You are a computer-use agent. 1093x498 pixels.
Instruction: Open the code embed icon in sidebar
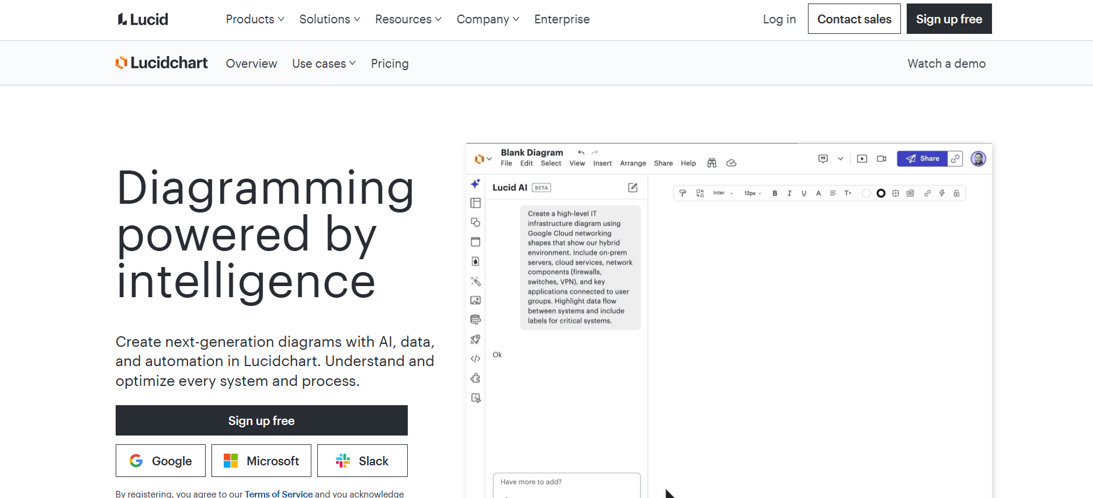(x=476, y=358)
